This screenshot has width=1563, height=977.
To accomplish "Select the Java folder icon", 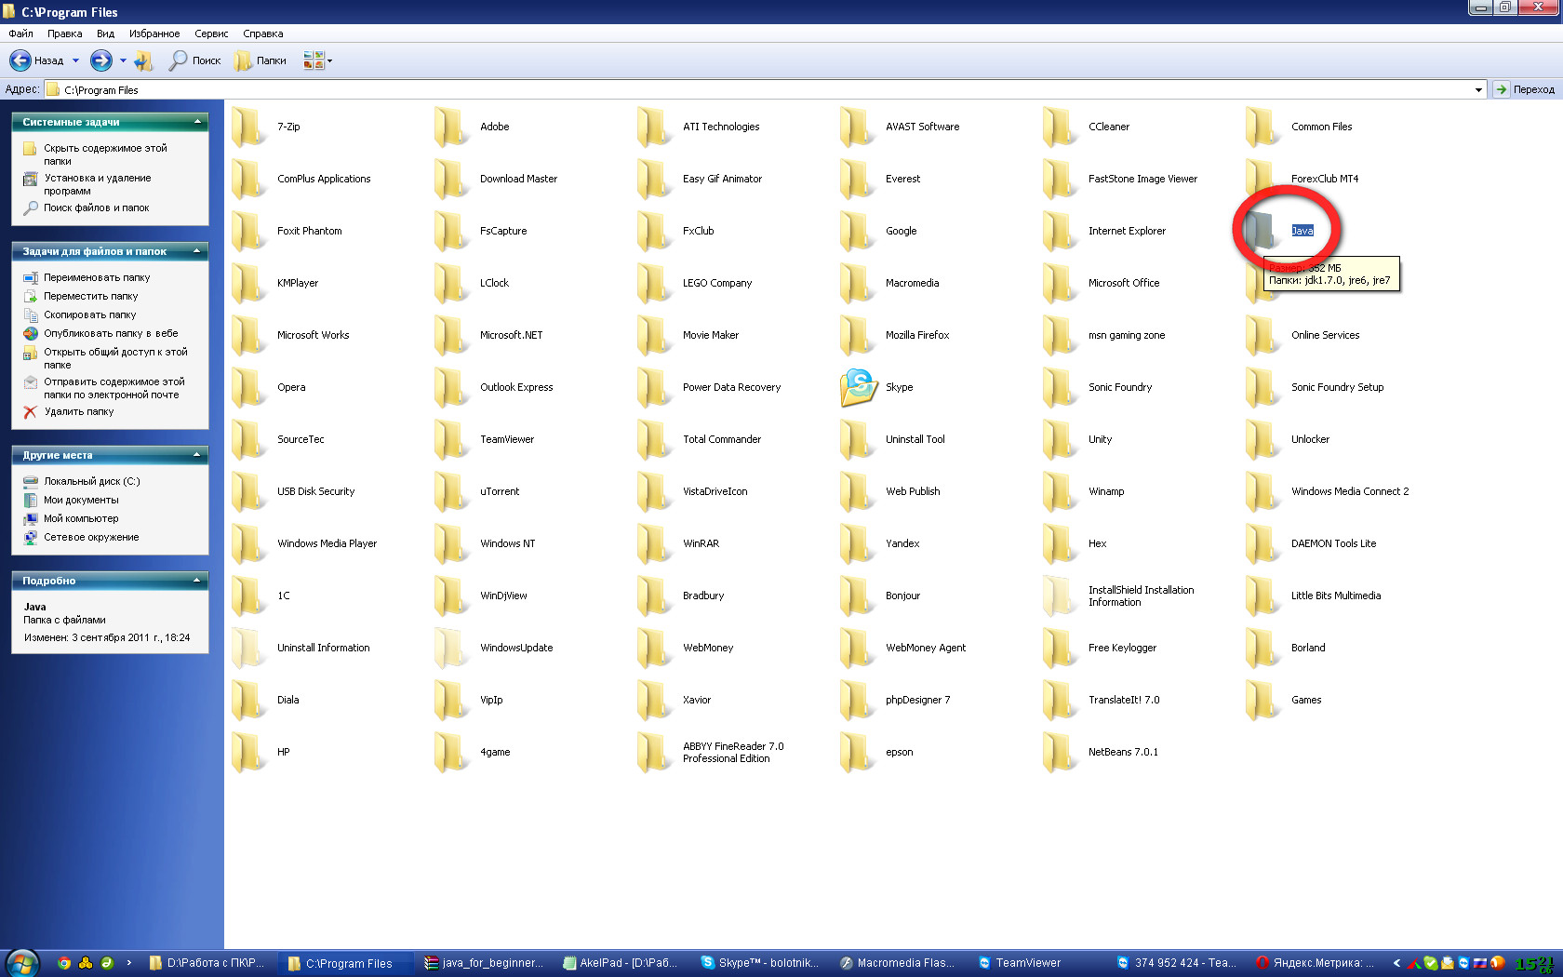I will [x=1261, y=230].
